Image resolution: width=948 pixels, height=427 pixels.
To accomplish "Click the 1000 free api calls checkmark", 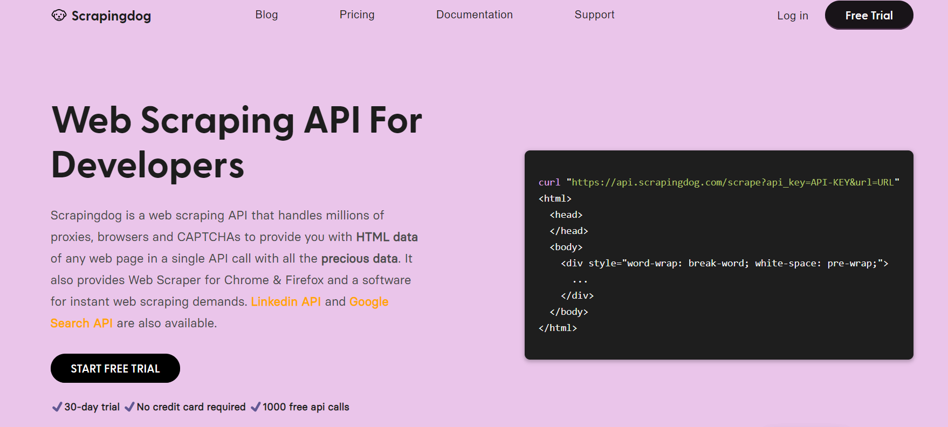I will click(256, 407).
